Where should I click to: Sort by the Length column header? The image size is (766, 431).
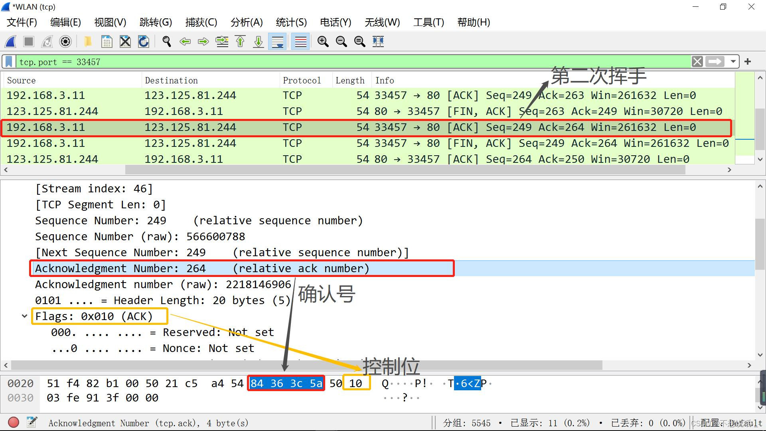[352, 80]
